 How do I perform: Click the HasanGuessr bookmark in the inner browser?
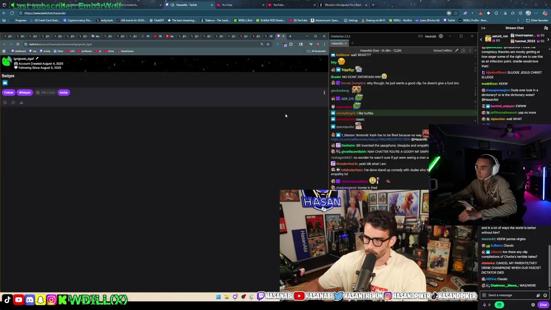click(126, 51)
